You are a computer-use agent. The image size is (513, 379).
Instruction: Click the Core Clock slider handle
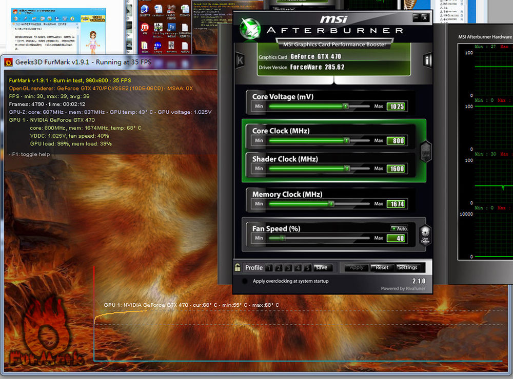point(346,140)
